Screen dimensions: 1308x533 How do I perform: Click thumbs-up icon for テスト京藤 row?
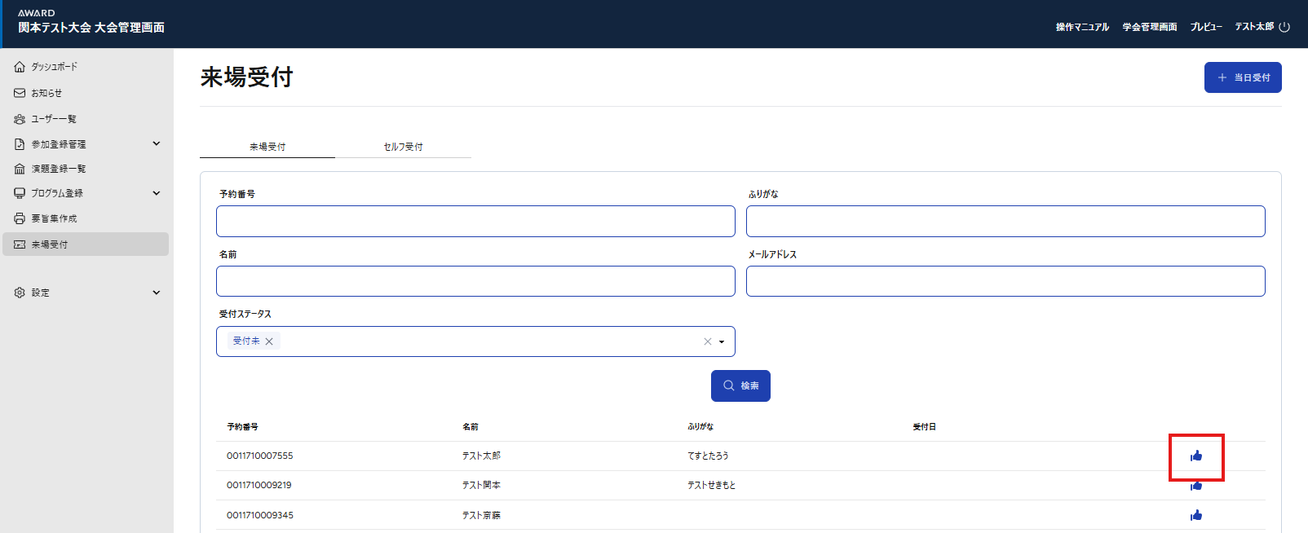click(x=1196, y=515)
